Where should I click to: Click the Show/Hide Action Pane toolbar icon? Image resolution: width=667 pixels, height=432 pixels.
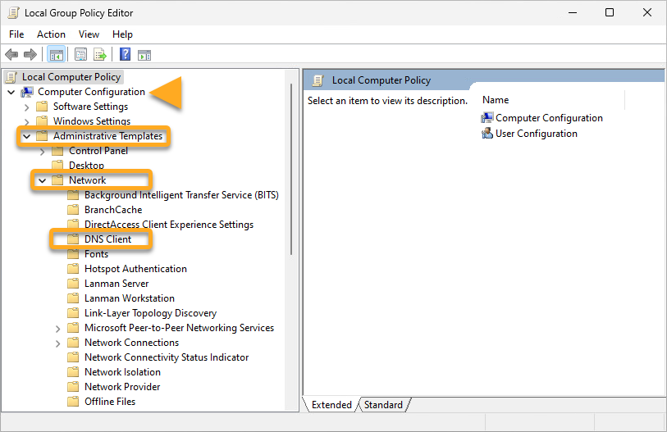[144, 55]
